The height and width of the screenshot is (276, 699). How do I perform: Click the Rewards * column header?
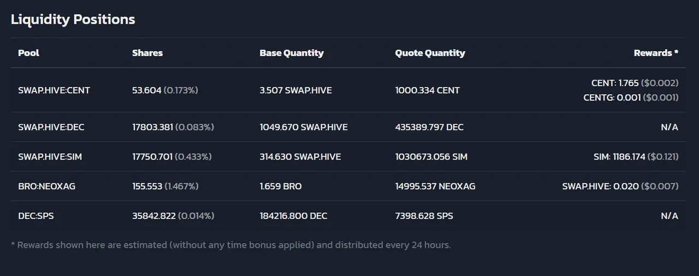pyautogui.click(x=656, y=53)
